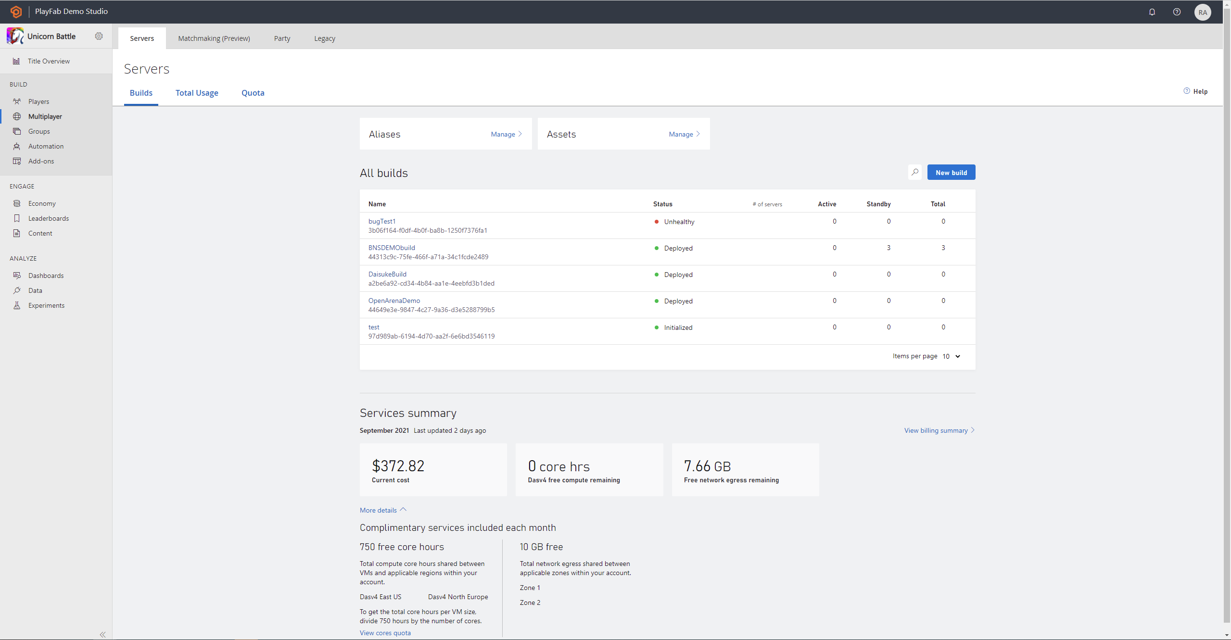
Task: Switch to the Matchmaking (Preview) tab
Action: (214, 38)
